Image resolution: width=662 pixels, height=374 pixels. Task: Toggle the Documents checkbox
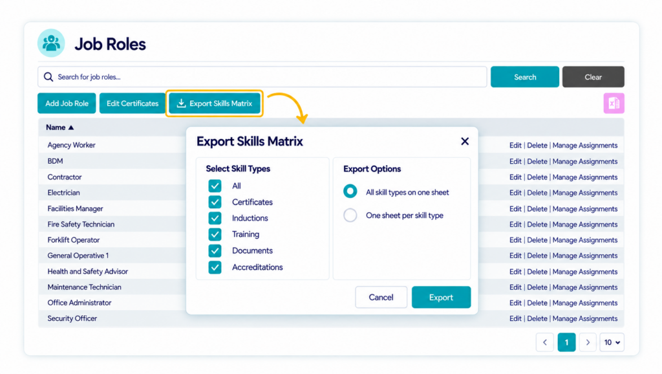(x=215, y=250)
